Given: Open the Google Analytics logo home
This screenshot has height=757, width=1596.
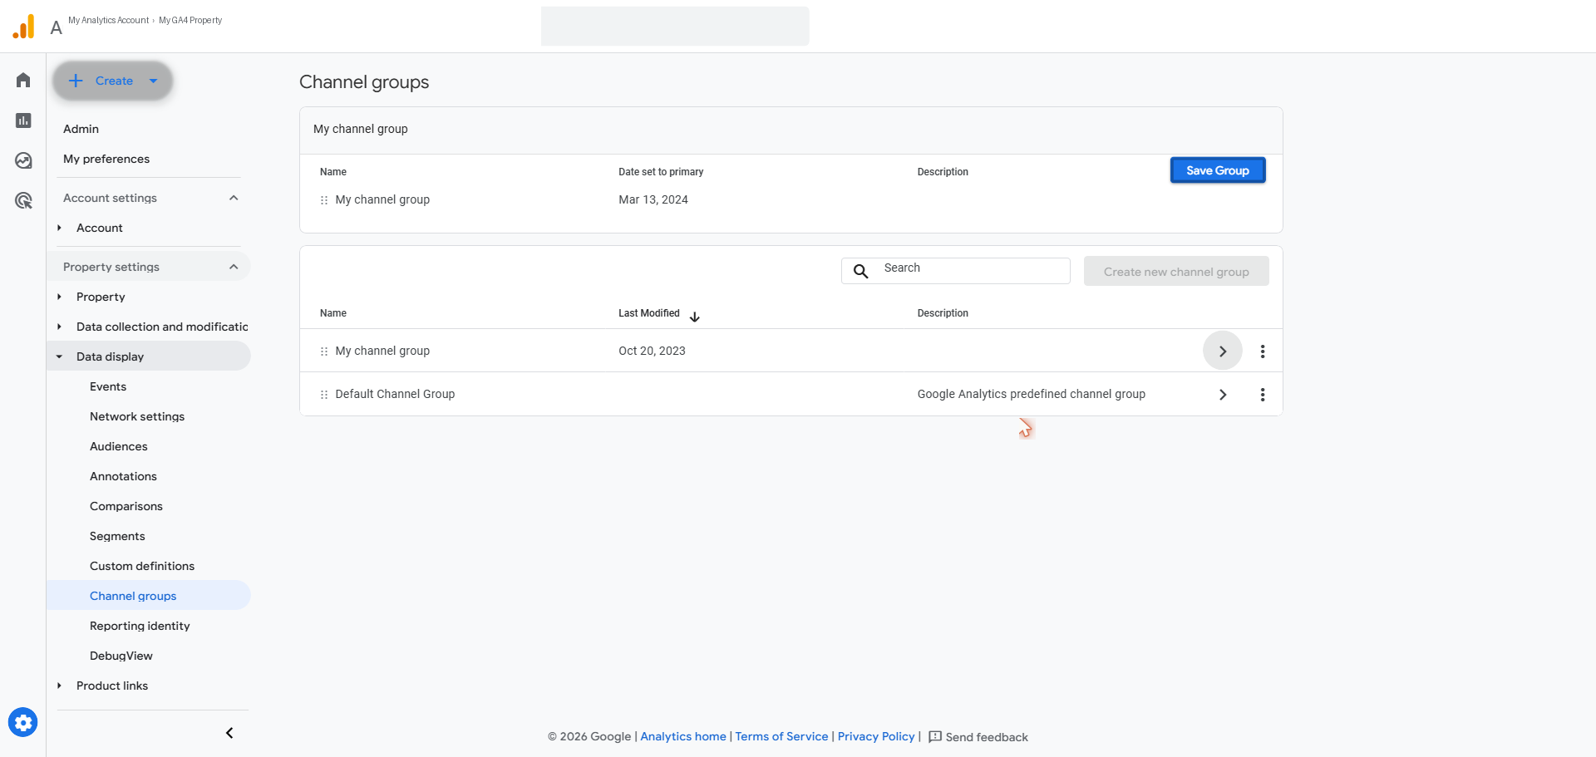Looking at the screenshot, I should pyautogui.click(x=23, y=27).
